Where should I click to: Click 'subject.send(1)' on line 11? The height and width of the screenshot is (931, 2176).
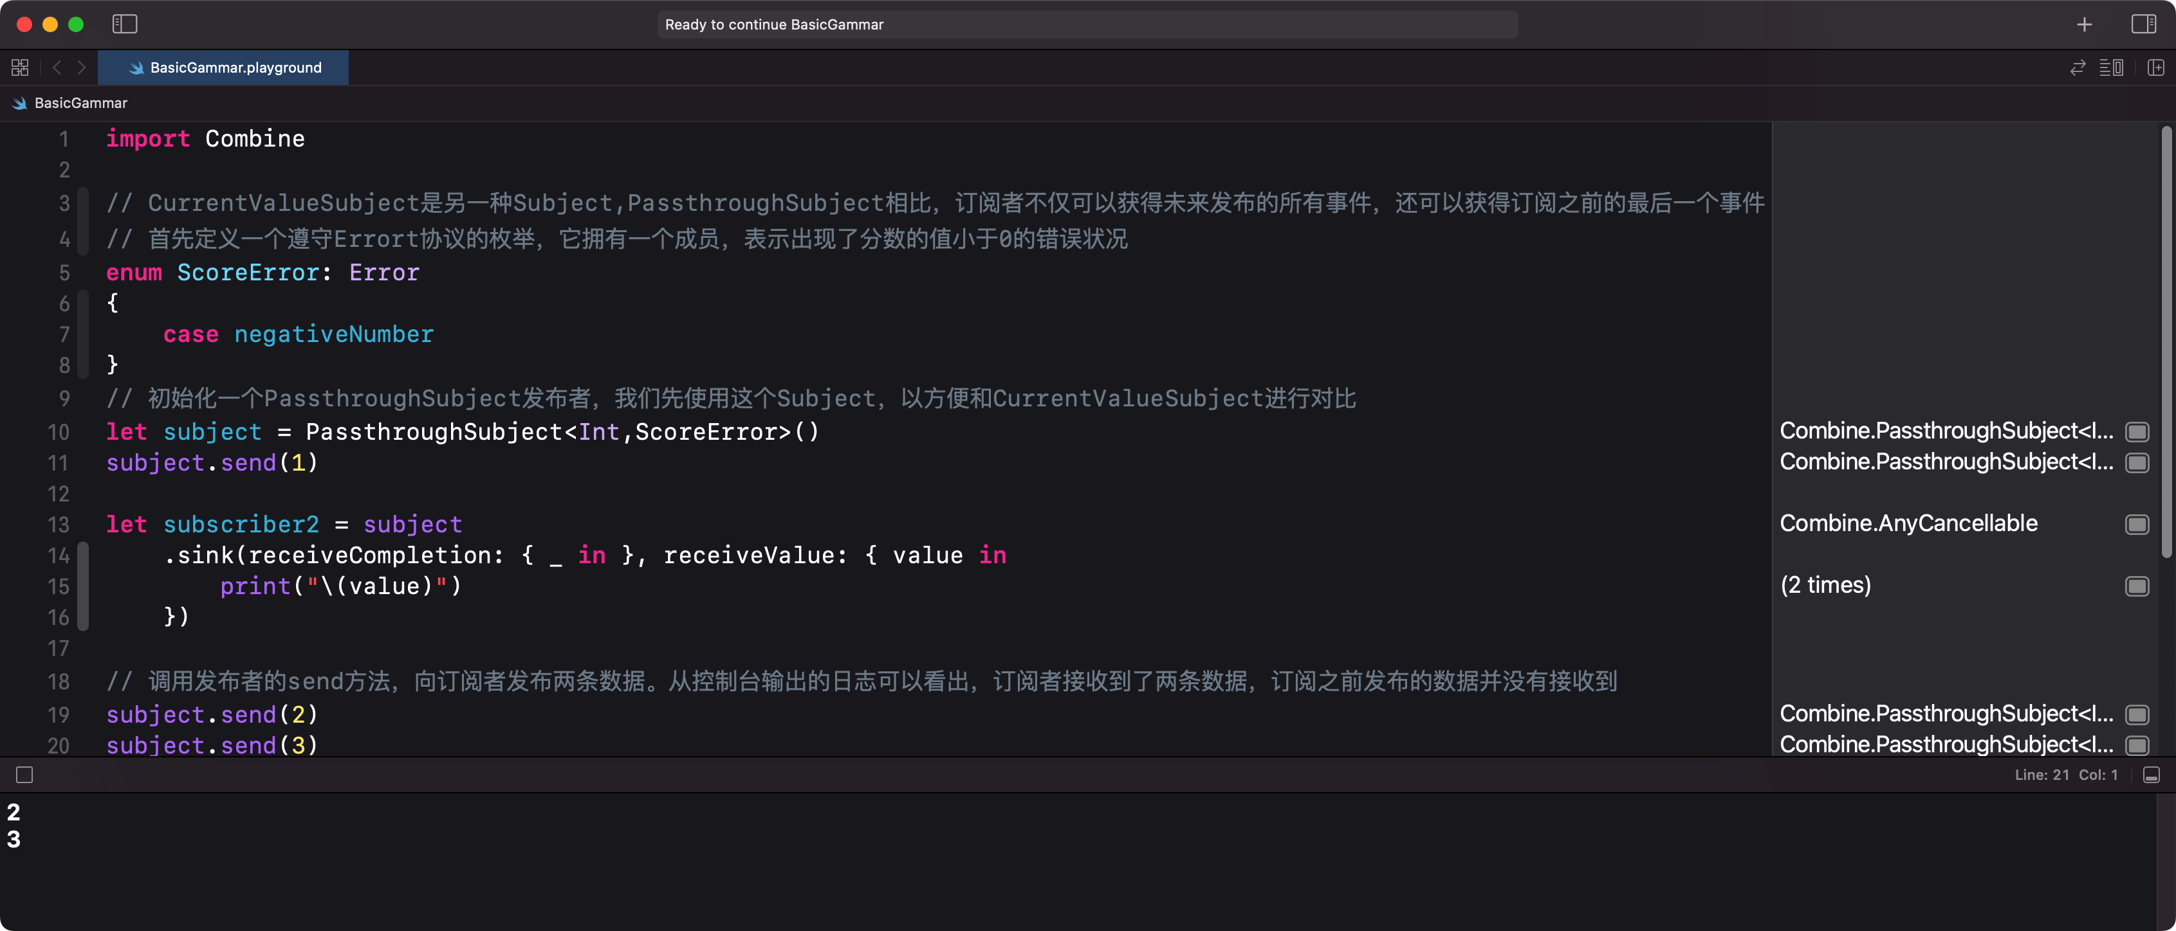pyautogui.click(x=212, y=462)
